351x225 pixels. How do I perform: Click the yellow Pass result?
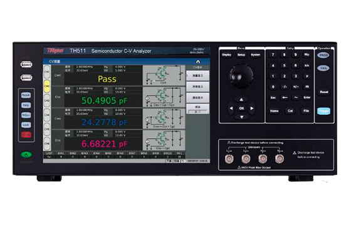click(107, 79)
